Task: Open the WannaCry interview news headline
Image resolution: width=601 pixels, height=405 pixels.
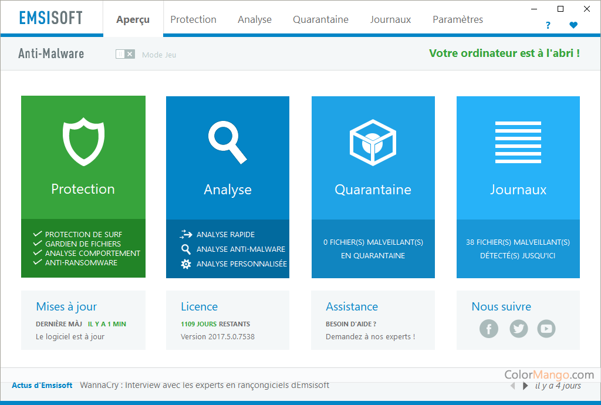Action: pyautogui.click(x=205, y=385)
